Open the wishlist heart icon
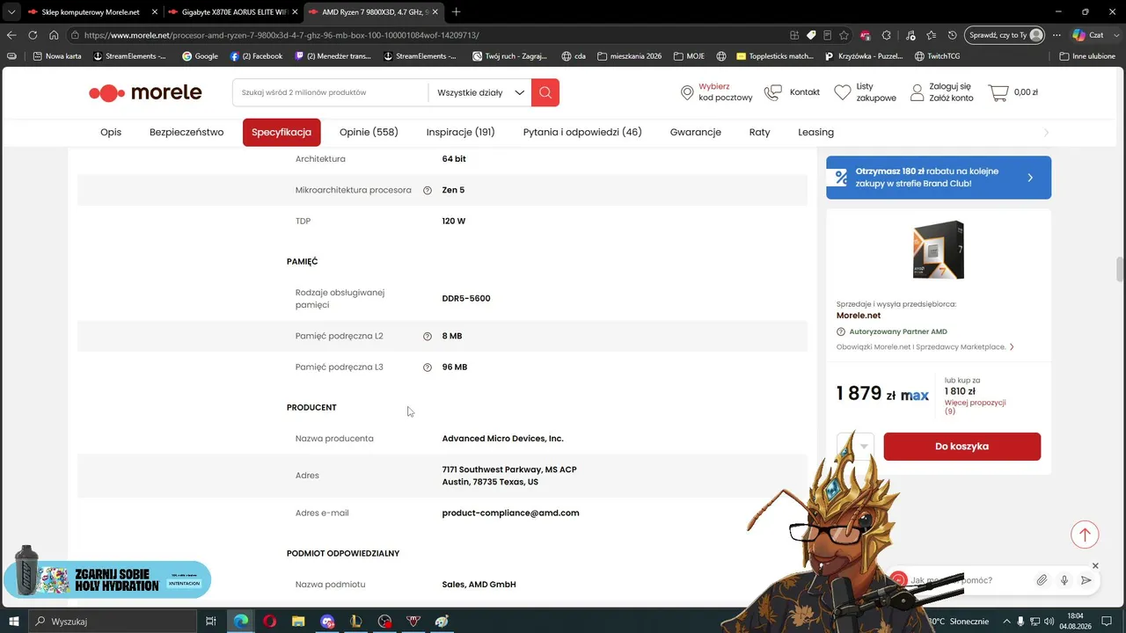The image size is (1126, 633). 843,92
